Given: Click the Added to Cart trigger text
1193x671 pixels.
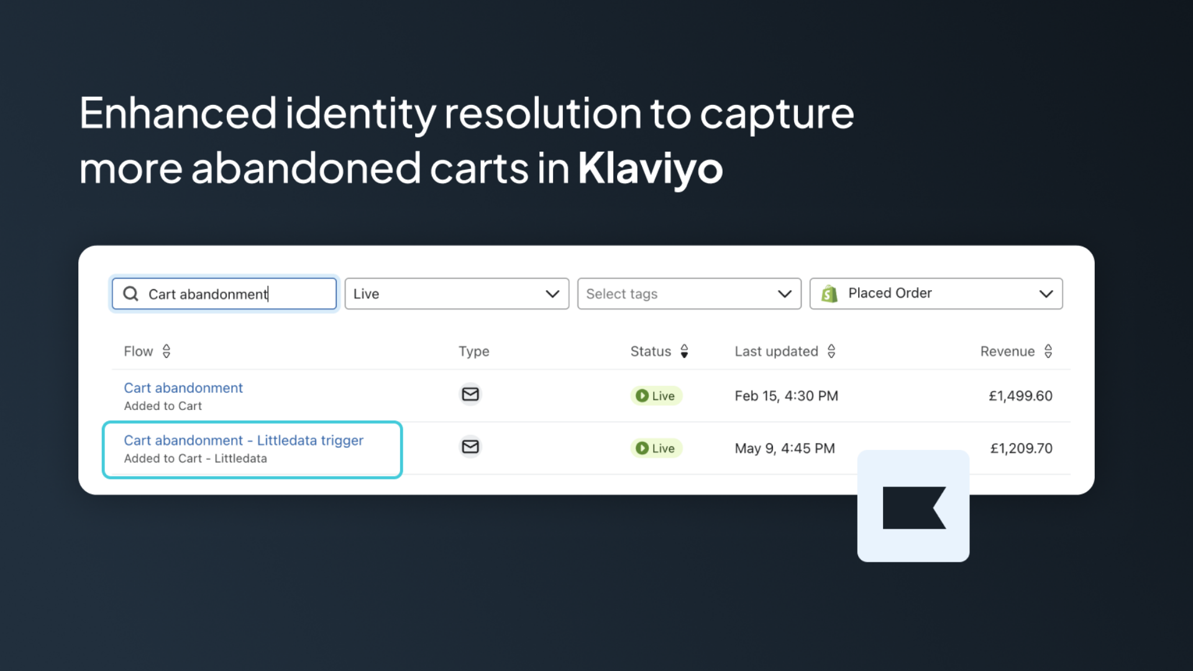Looking at the screenshot, I should pyautogui.click(x=163, y=406).
